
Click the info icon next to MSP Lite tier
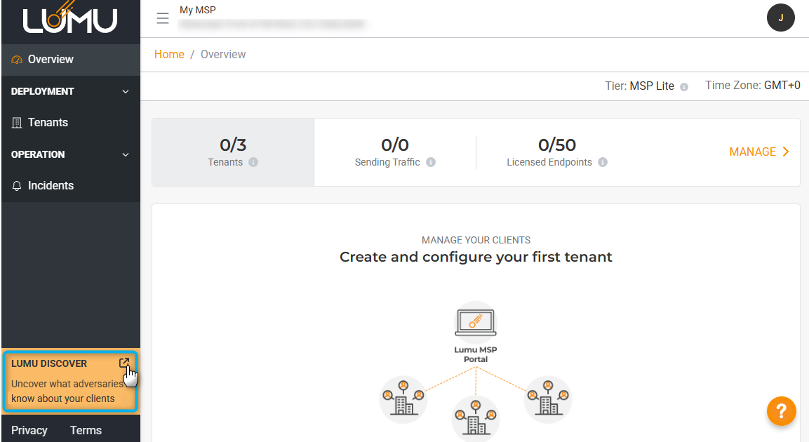pos(684,86)
